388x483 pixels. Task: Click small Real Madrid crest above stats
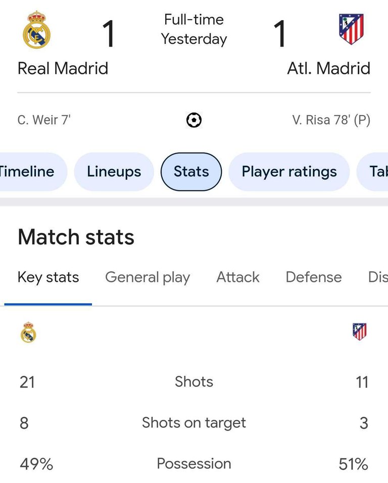pos(28,332)
